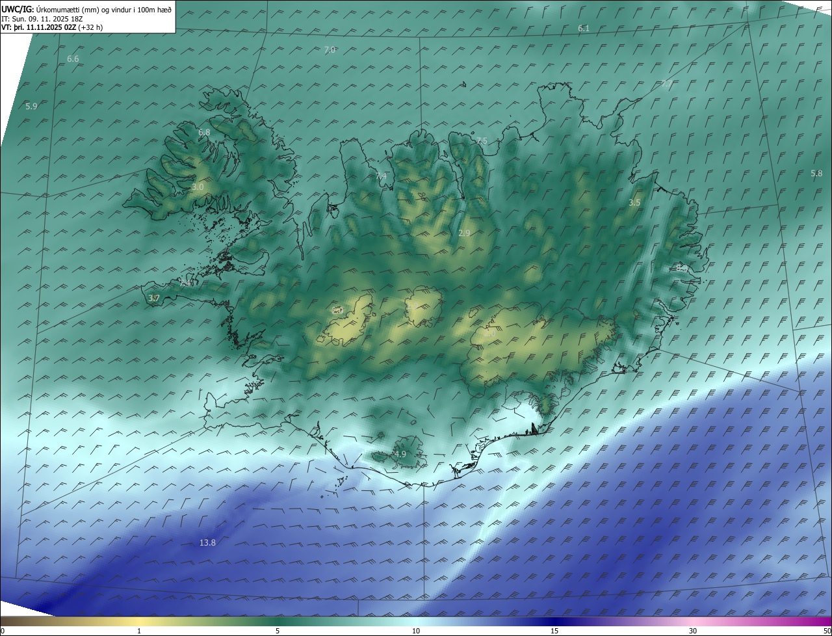Click the 10 tick on the colorbar
This screenshot has height=636, width=832.
[416, 631]
